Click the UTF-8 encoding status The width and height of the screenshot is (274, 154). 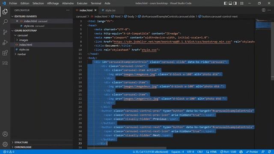point(191,152)
